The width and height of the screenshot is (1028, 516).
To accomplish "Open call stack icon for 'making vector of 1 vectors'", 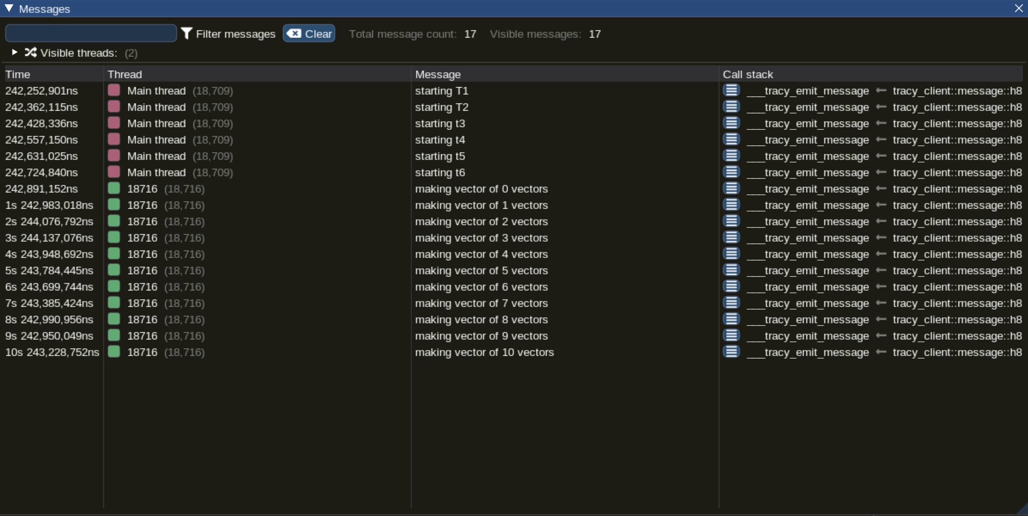I will point(731,205).
